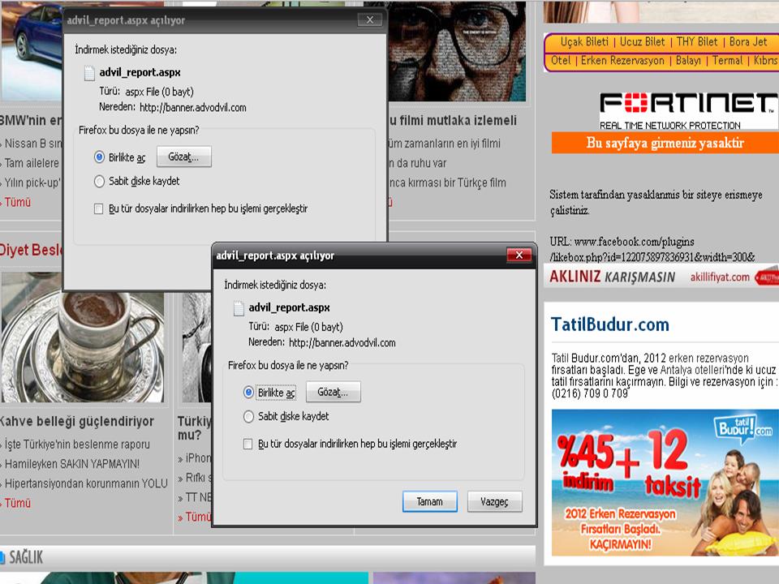Enable 'Bu tür dosyalar' checkbox in front dialog
The height and width of the screenshot is (584, 779).
pos(249,444)
